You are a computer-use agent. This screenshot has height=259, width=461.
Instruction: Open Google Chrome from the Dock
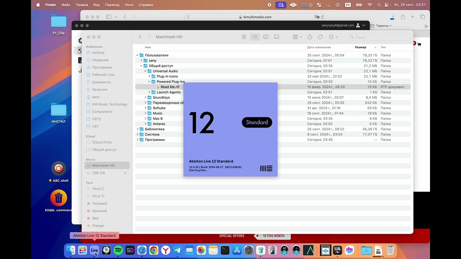tap(154, 250)
